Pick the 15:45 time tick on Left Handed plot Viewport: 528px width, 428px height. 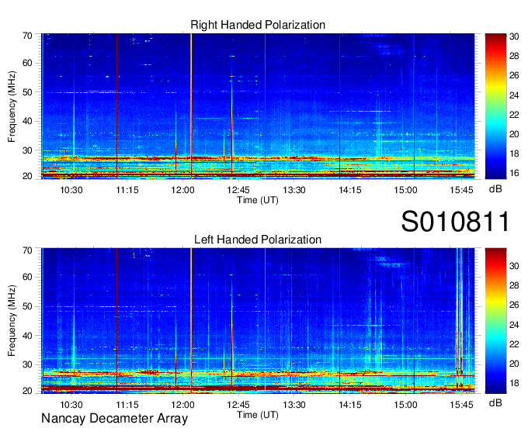462,405
